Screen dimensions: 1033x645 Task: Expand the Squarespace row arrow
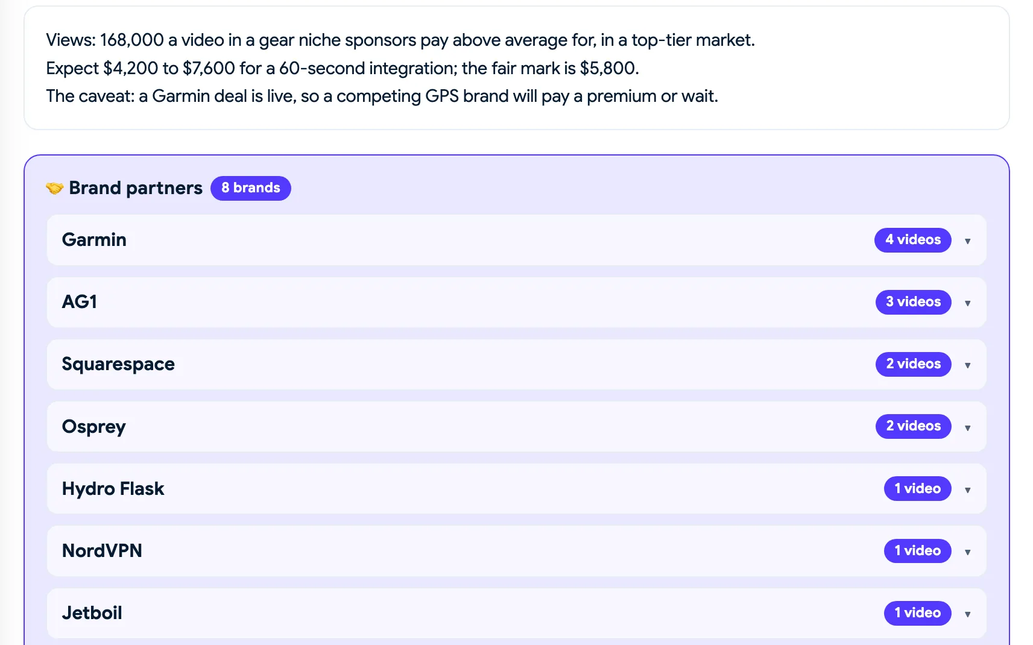[x=967, y=365]
